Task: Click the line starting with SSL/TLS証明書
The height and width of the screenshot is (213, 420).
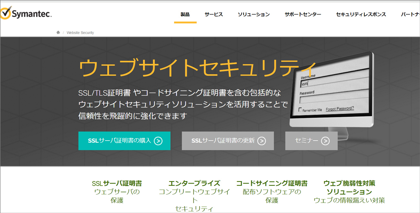Action: coord(180,93)
